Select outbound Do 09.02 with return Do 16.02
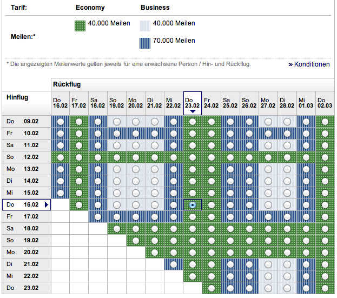Screen dimensions: 337x298 click(x=60, y=122)
